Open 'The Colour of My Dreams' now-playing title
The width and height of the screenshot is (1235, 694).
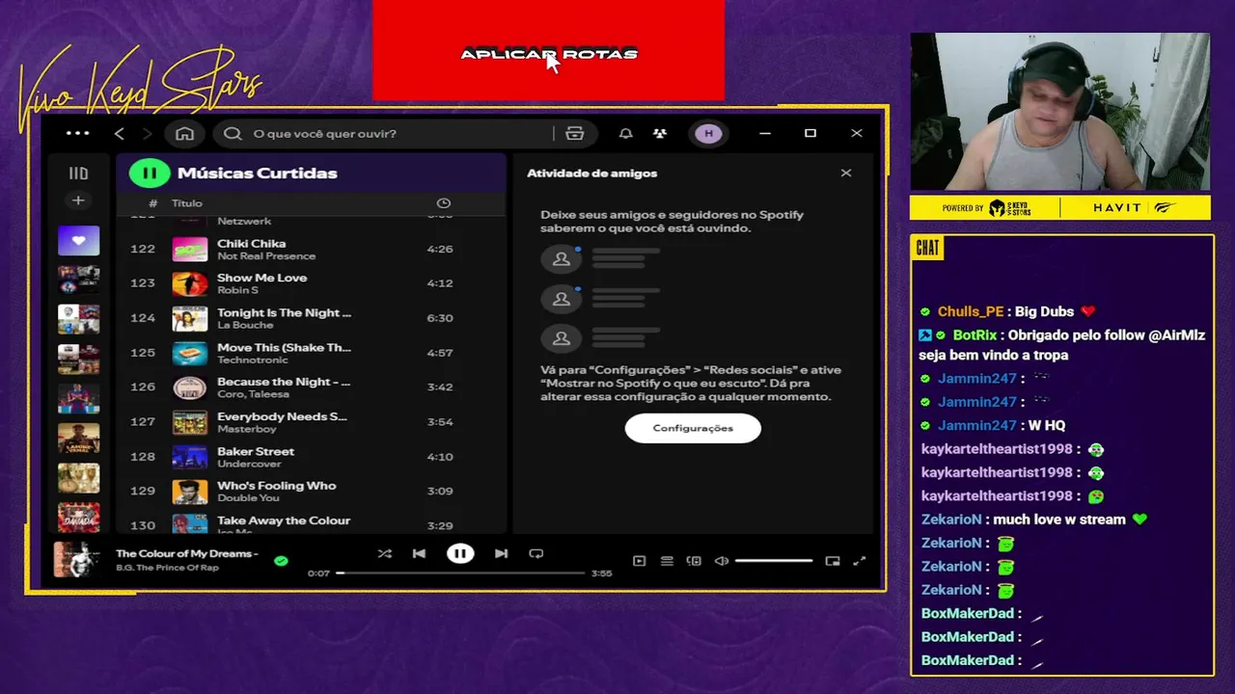[187, 553]
